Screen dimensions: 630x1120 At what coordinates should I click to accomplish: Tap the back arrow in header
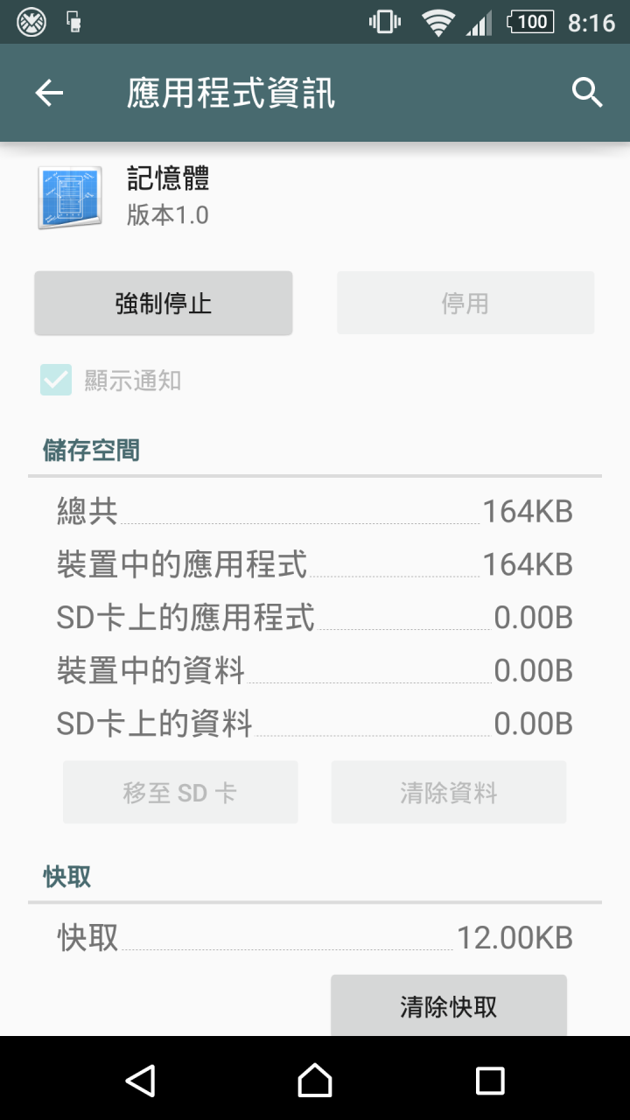coord(49,93)
